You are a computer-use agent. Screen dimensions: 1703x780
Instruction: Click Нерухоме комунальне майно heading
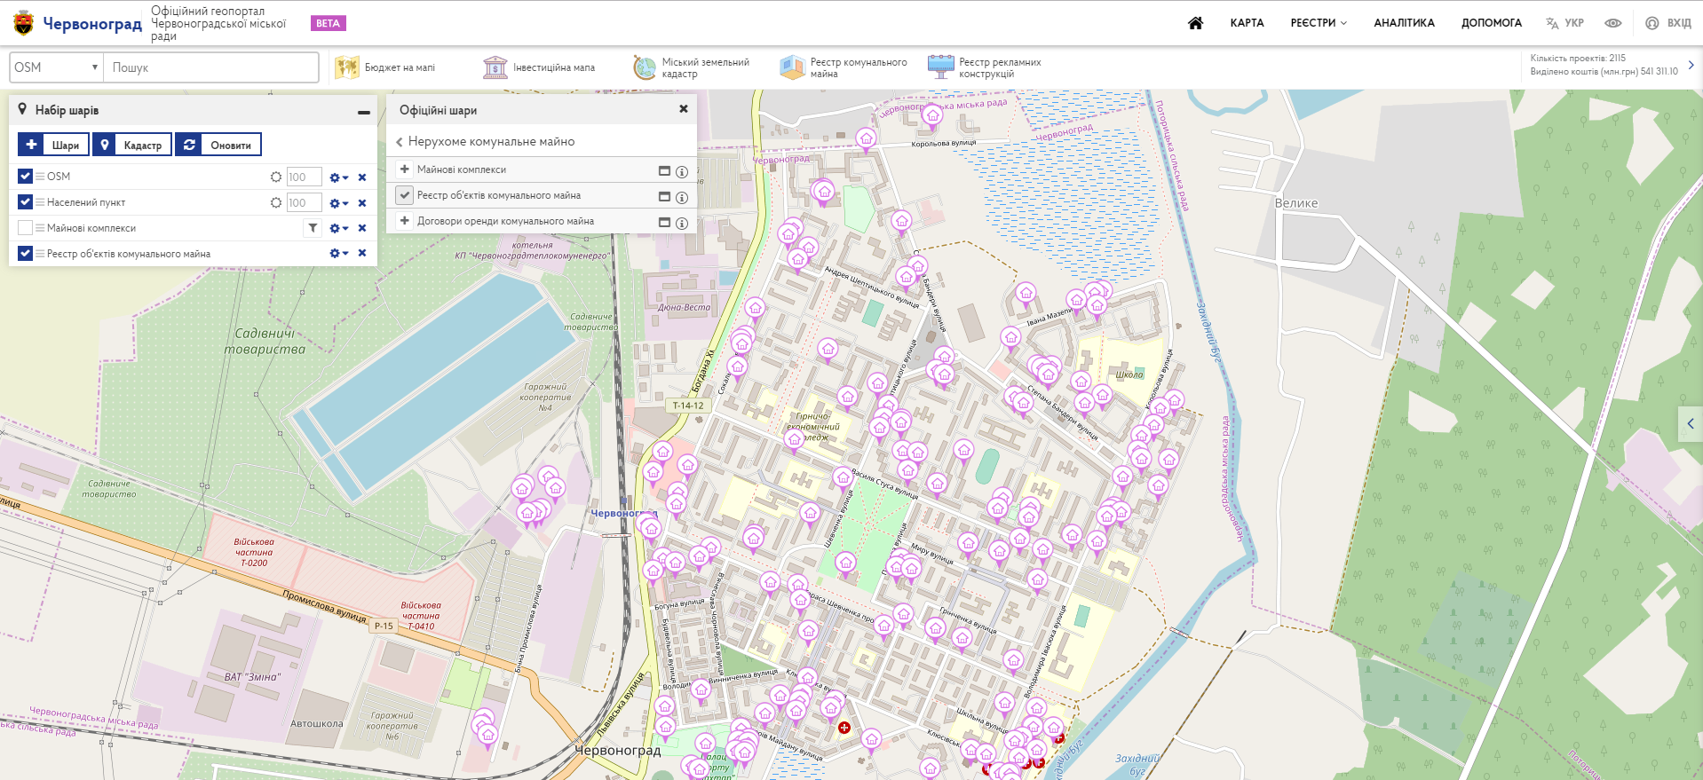point(491,142)
